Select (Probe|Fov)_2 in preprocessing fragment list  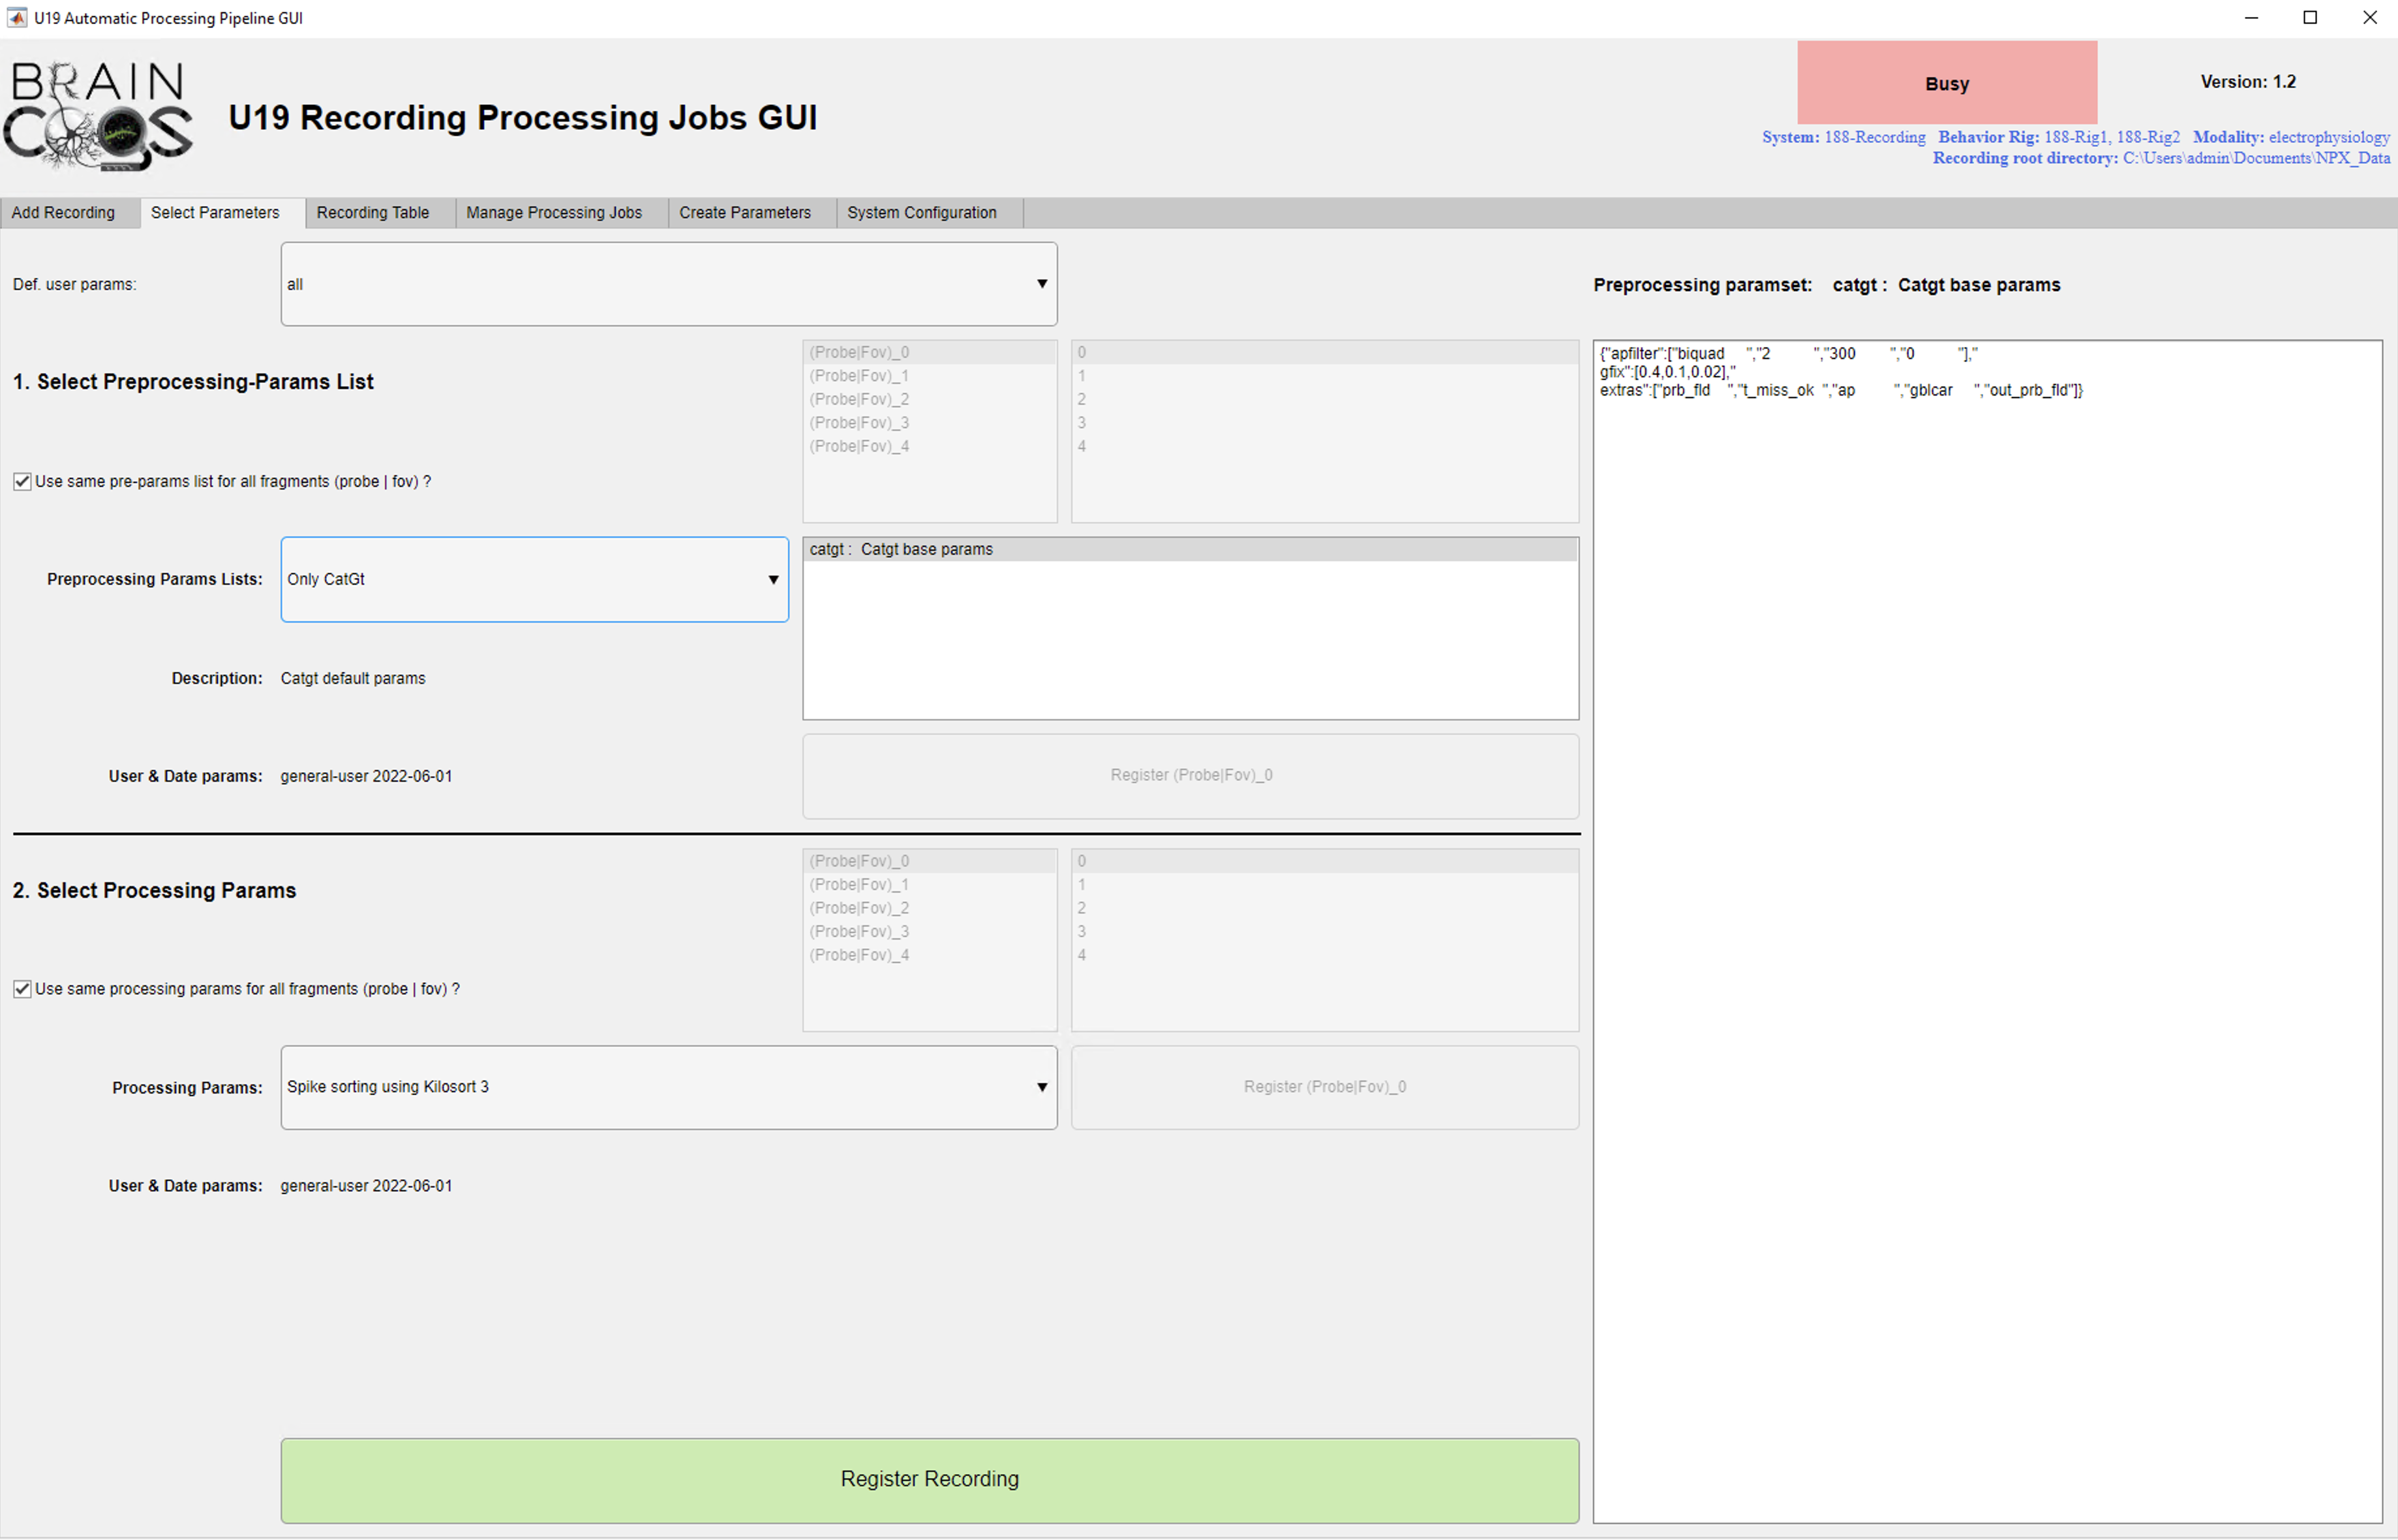pos(930,399)
